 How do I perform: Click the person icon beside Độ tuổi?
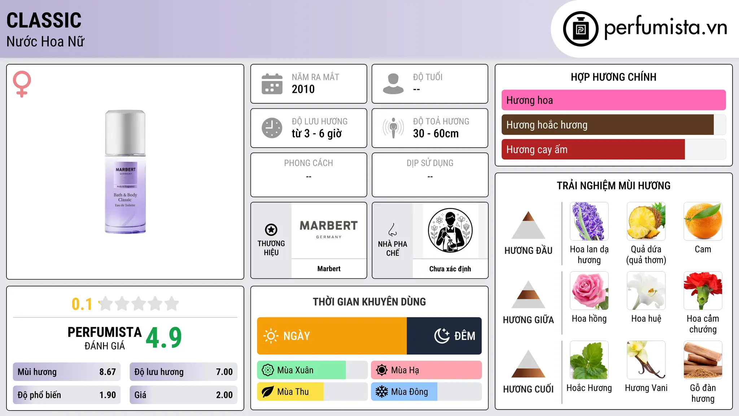point(393,84)
